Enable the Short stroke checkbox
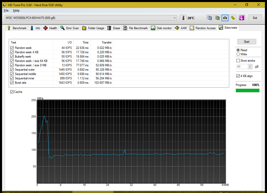 point(238,61)
